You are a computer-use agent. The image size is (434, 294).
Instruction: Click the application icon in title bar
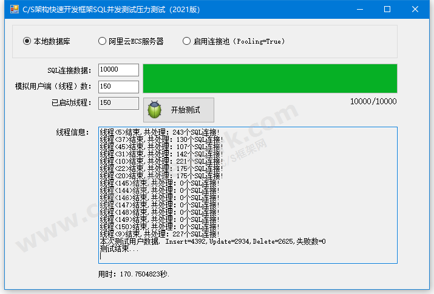(x=15, y=9)
